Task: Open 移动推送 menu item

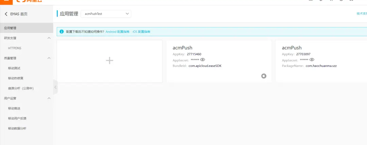Action: pos(14,108)
